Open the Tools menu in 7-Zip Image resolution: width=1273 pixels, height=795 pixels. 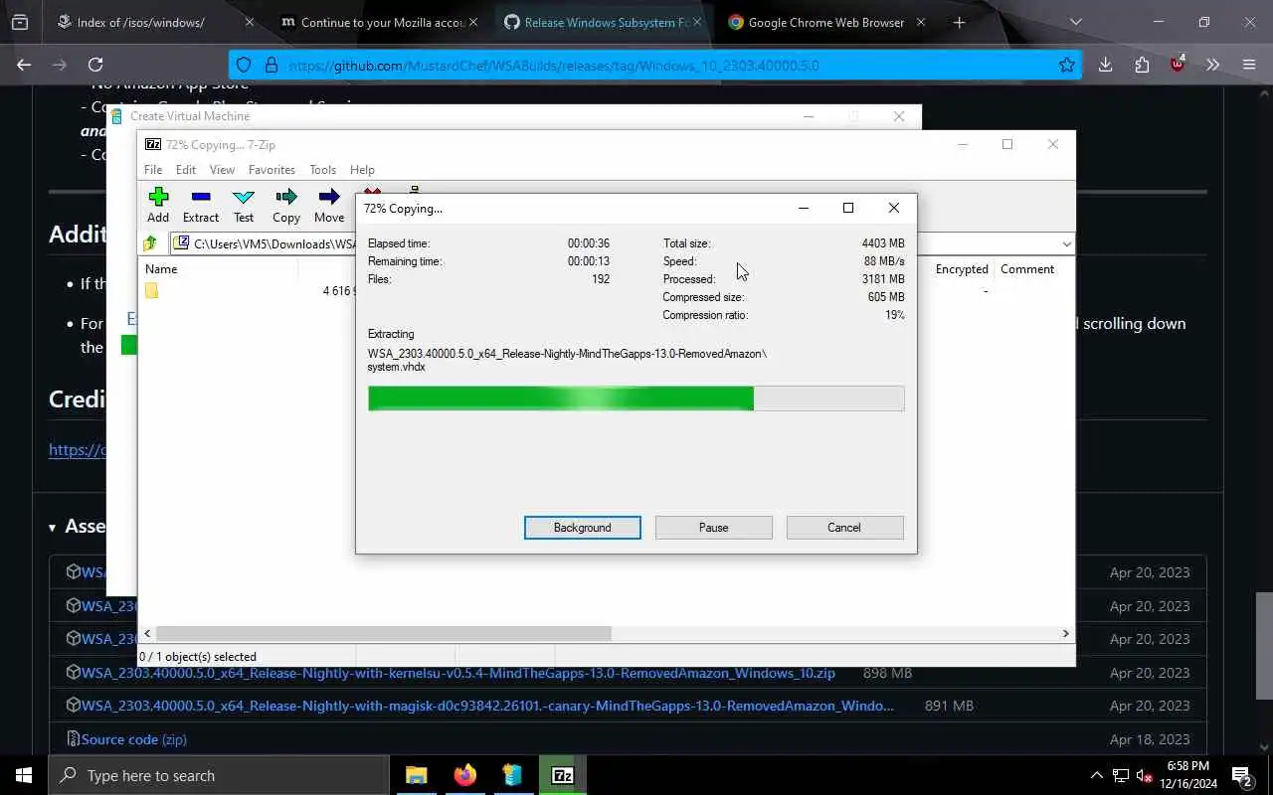[x=322, y=170]
